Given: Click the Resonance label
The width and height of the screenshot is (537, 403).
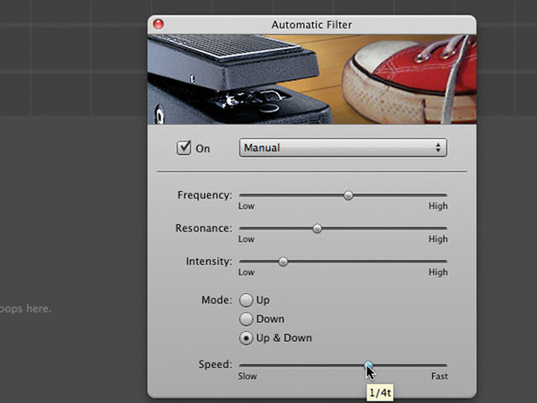Looking at the screenshot, I should (x=204, y=228).
